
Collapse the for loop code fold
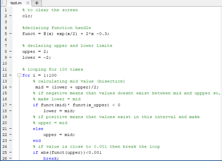click(19, 75)
